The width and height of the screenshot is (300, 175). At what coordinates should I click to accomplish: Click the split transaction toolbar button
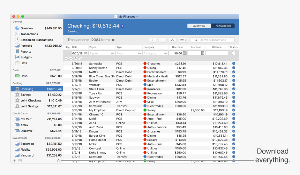coord(172,40)
